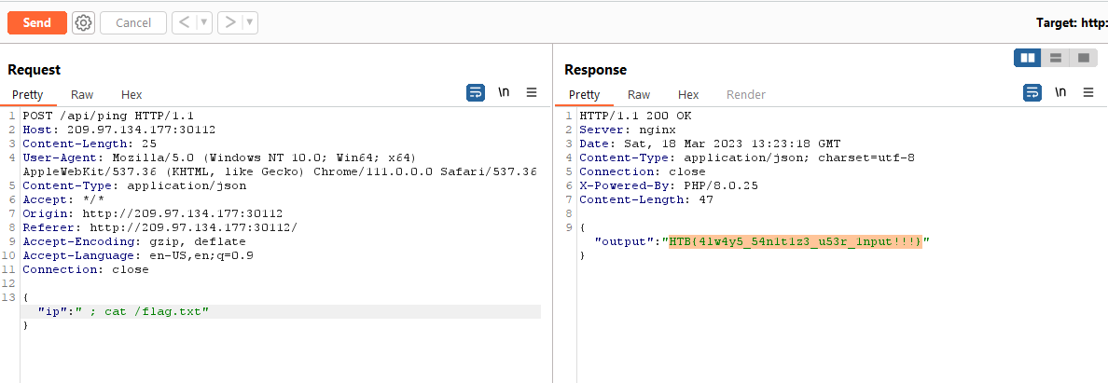This screenshot has height=383, width=1108.
Task: Open the Request panel hamburger menu
Action: tap(532, 92)
